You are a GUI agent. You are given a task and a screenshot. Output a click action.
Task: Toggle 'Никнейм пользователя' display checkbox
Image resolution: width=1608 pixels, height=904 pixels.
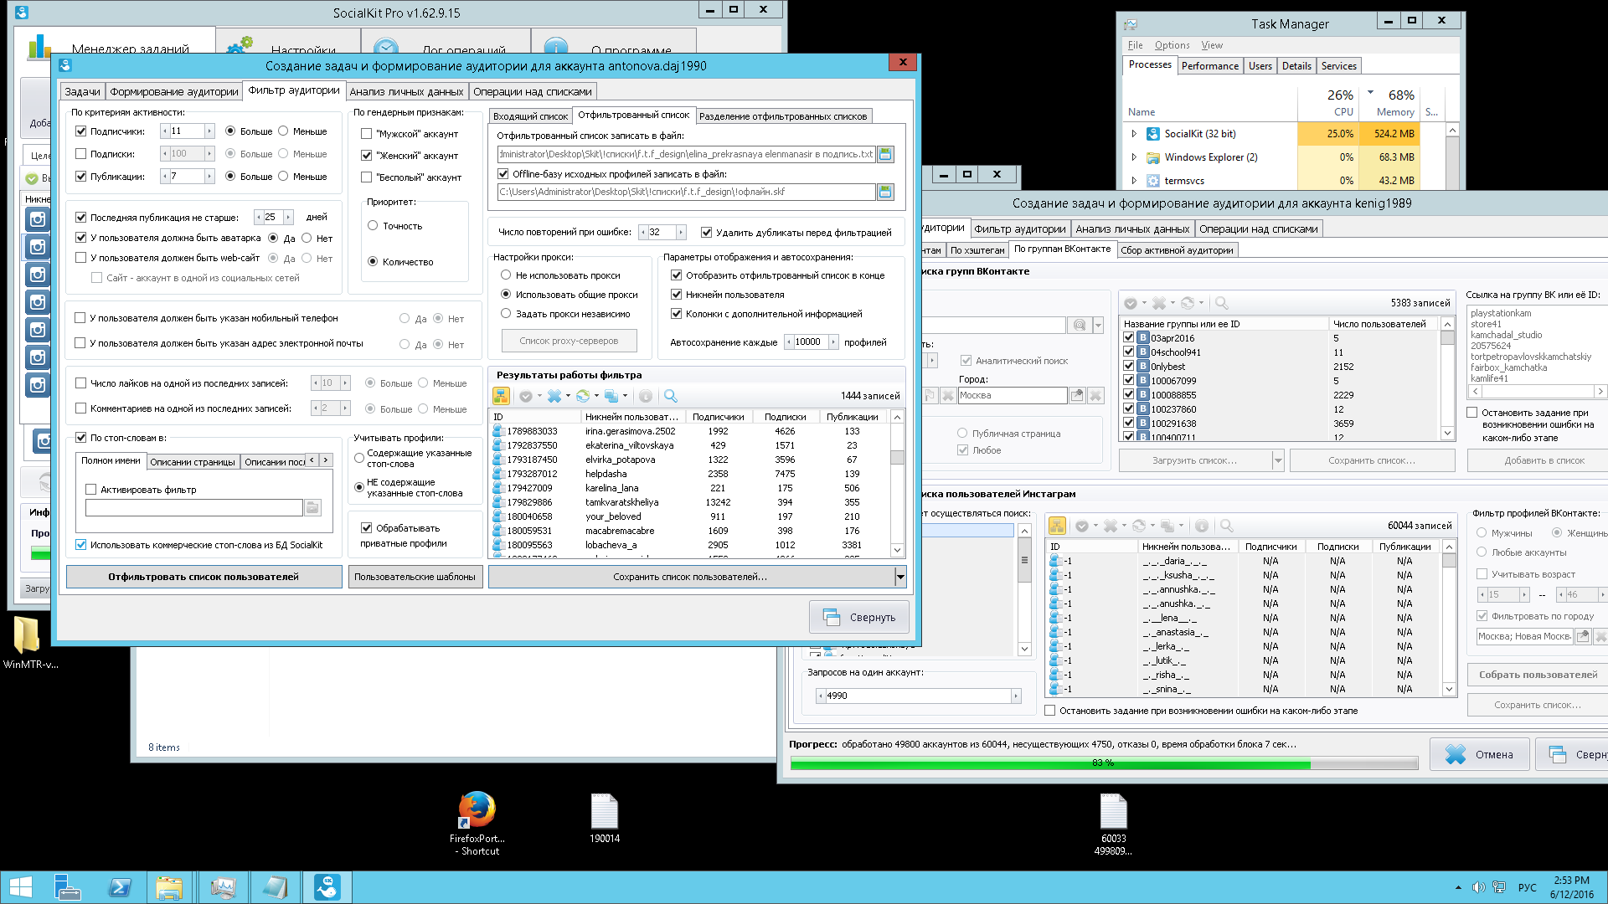(x=676, y=295)
